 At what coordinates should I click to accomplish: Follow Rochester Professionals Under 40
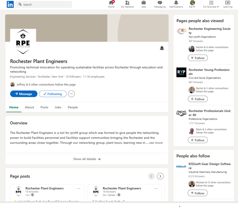[x=198, y=140]
